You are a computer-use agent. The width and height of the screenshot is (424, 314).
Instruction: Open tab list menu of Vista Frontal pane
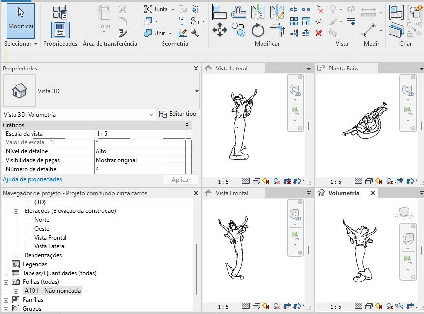coord(309,193)
